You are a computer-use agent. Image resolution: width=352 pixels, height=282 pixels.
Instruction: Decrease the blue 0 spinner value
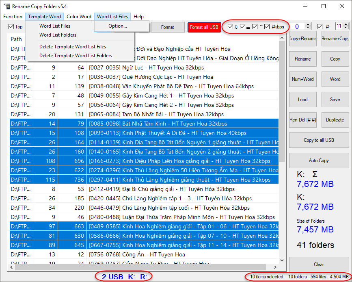pos(308,28)
